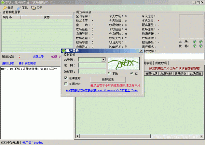
Task: Click the QQ号码 column header
Action: (11, 17)
